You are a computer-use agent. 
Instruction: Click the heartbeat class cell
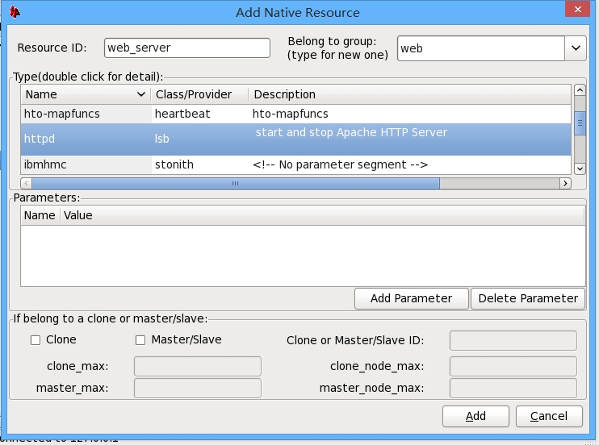182,114
